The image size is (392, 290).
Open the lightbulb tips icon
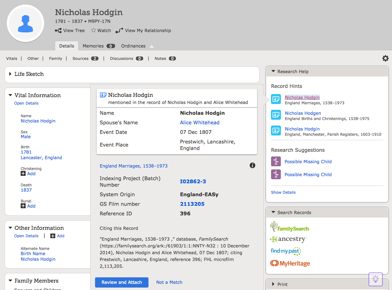click(375, 279)
